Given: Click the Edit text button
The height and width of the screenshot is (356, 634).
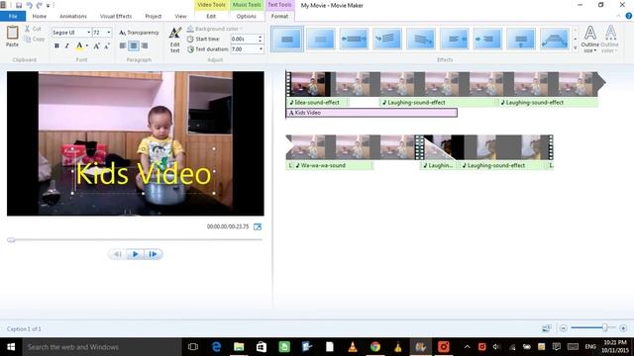Looking at the screenshot, I should pos(175,40).
